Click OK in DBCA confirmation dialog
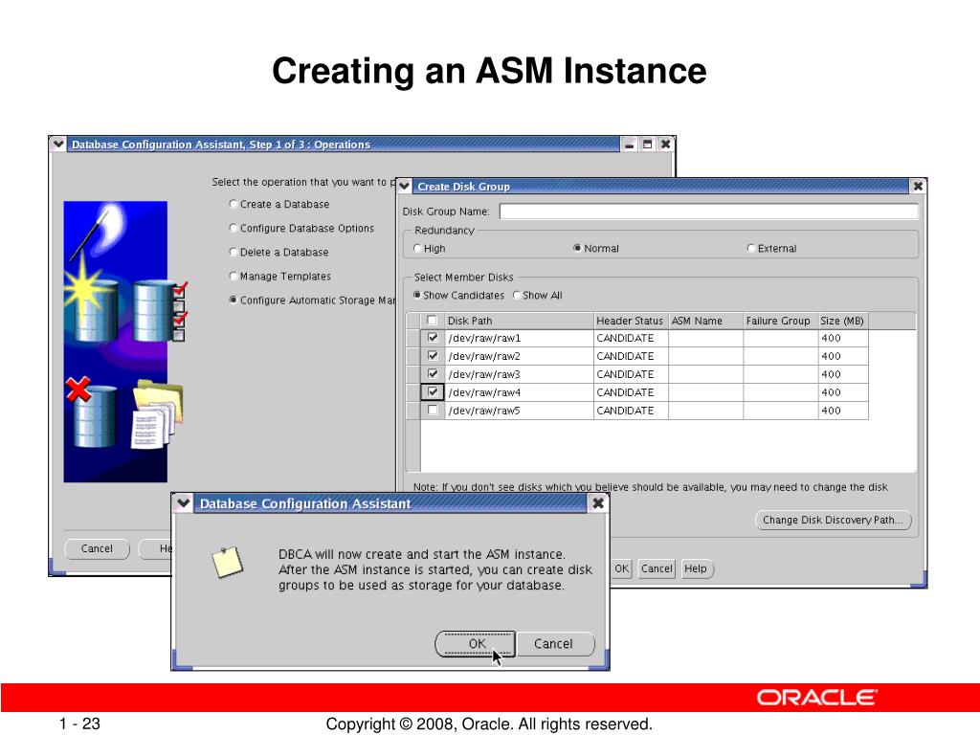The width and height of the screenshot is (980, 735). 477,644
